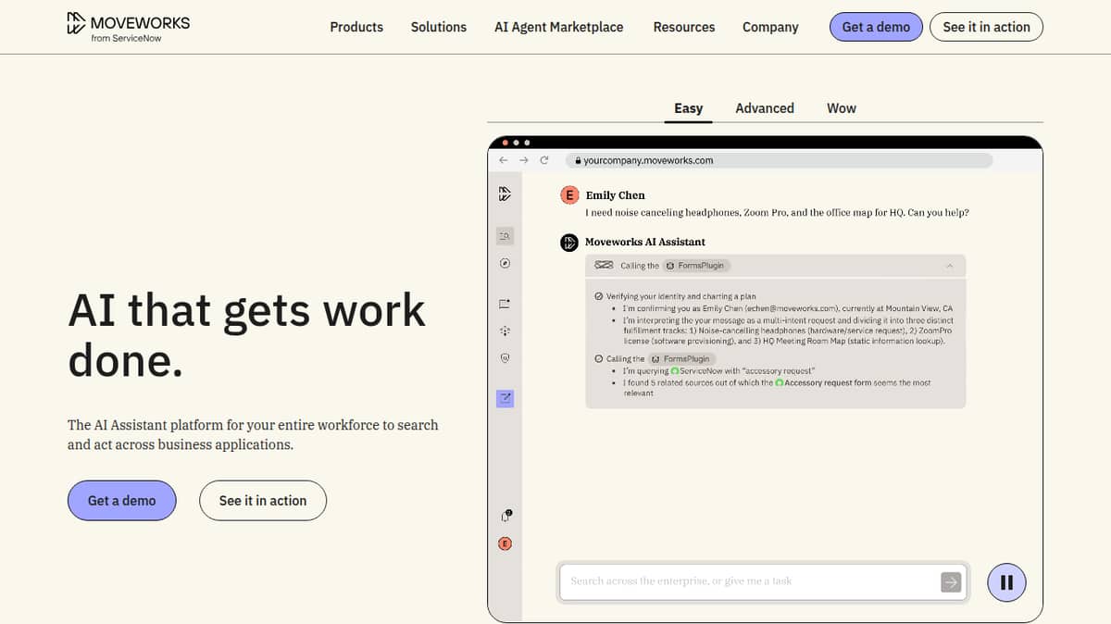Click the Moveworks logo in the demo sidebar
1111x624 pixels.
(x=505, y=193)
